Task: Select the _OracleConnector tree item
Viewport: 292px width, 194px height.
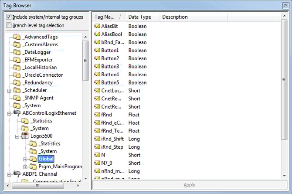Action: tap(44, 75)
